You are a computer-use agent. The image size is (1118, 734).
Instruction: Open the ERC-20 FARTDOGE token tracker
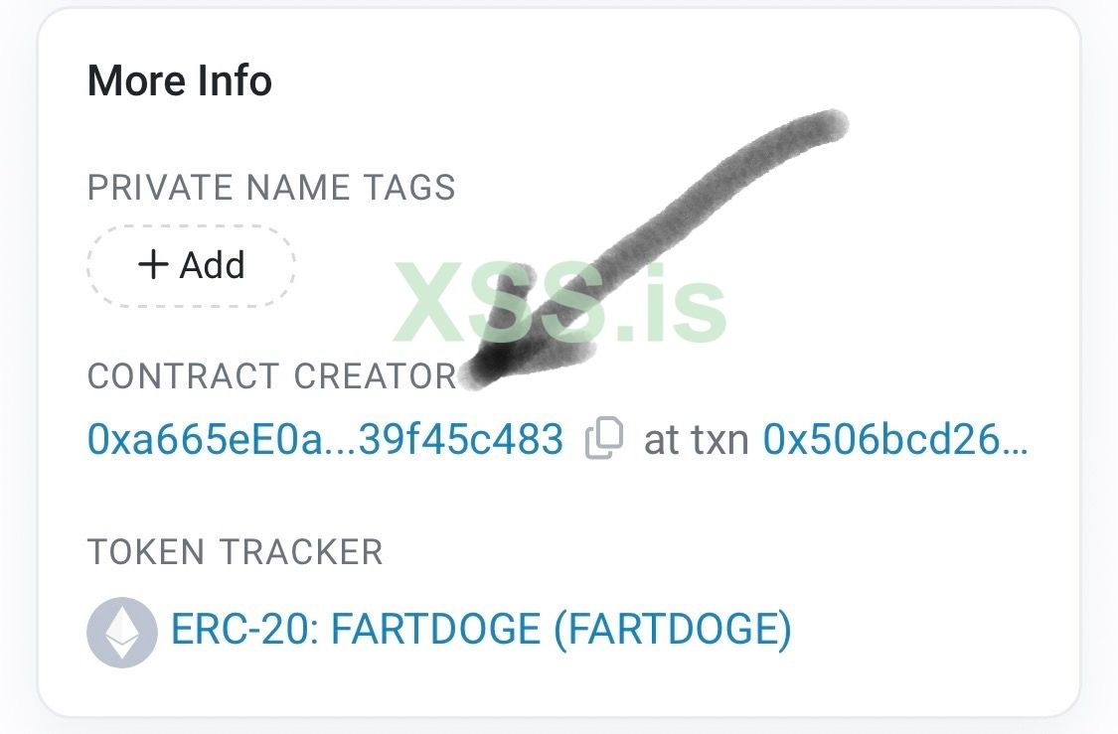pos(481,630)
